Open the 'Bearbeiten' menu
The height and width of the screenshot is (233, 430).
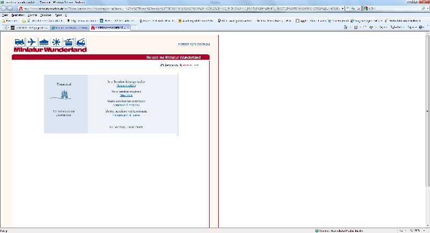tap(18, 15)
